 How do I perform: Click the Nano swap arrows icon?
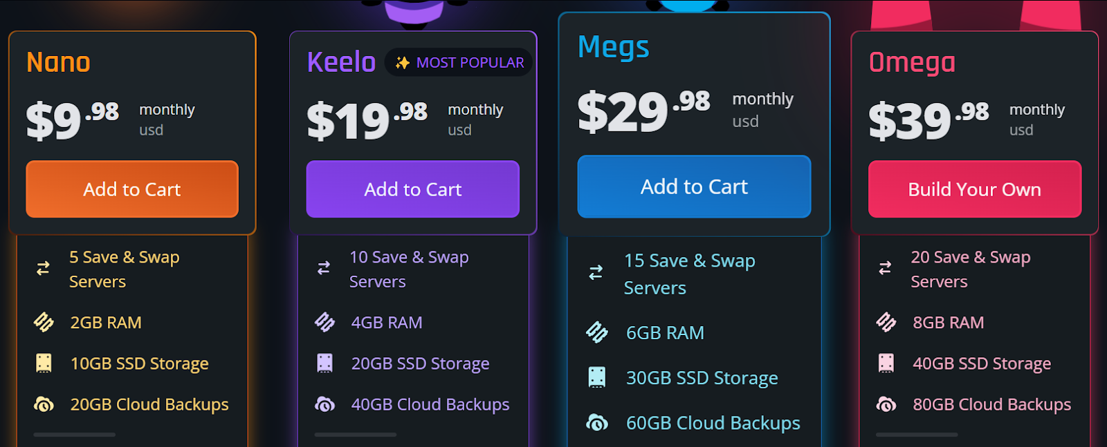point(43,268)
